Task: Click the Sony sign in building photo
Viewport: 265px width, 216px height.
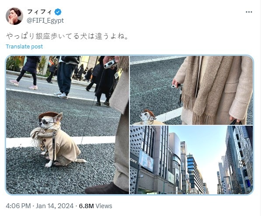Action: pos(134,161)
